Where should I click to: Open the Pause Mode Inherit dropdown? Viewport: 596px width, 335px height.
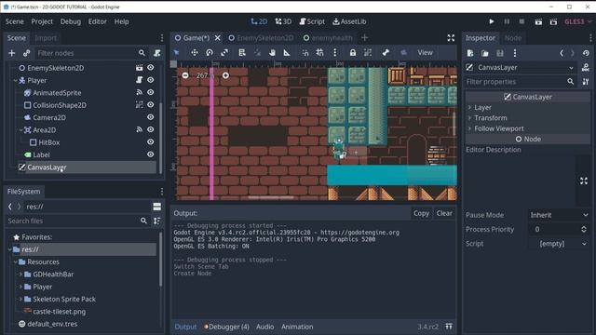point(559,215)
